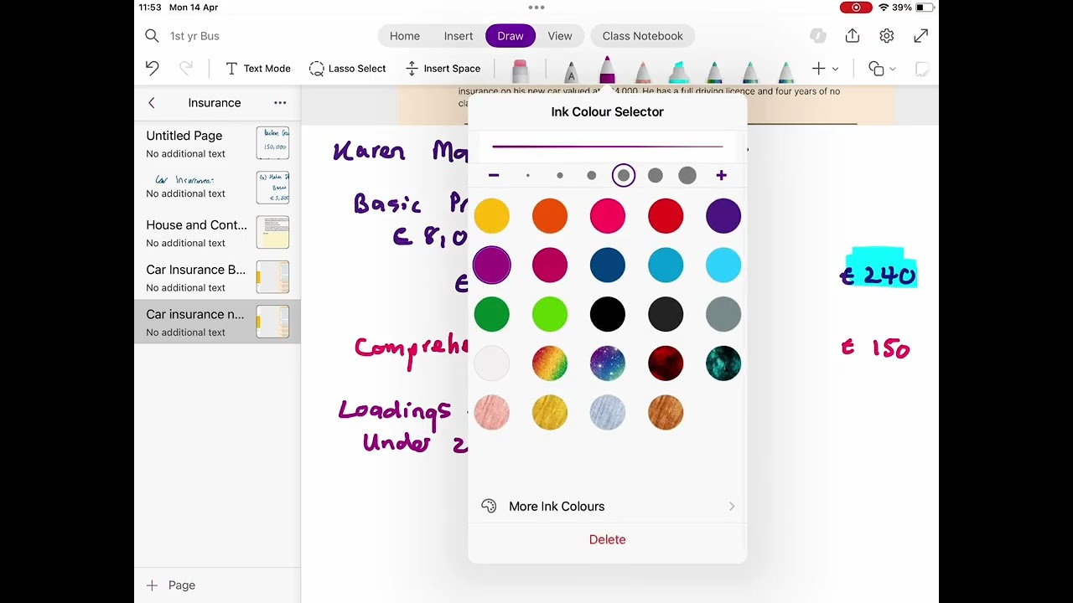The height and width of the screenshot is (603, 1073).
Task: Pick the magenta ink colour
Action: [x=550, y=265]
